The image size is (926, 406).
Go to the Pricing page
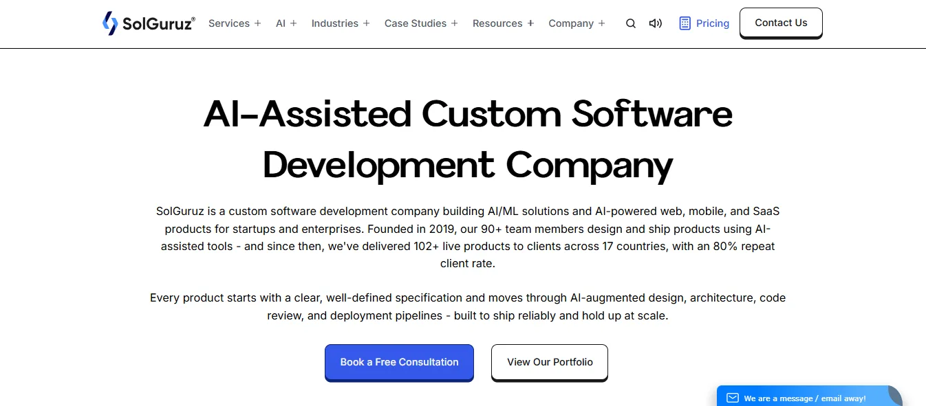pyautogui.click(x=704, y=23)
